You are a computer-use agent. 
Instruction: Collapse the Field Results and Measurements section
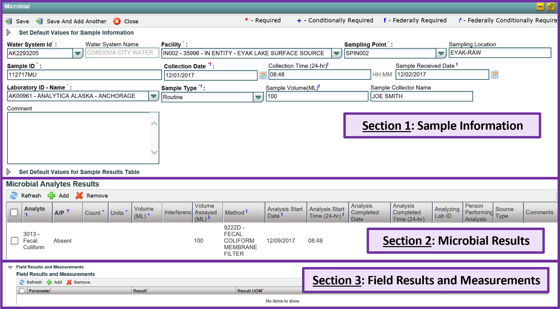[10, 267]
